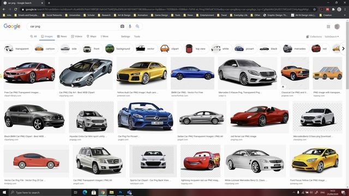Open red BMW i8 car thumbnail
The image size is (349, 196).
(29, 73)
